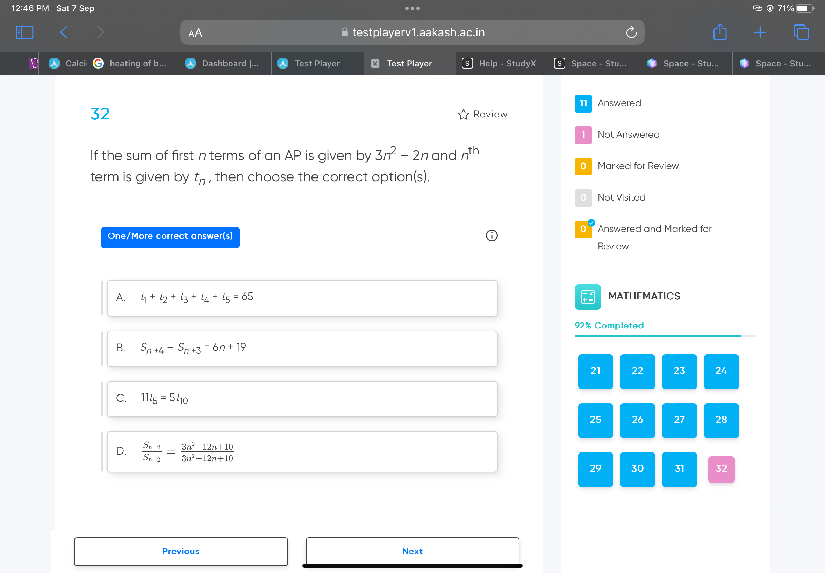825x573 pixels.
Task: Click the MATHEMATICS section heading
Action: (644, 296)
